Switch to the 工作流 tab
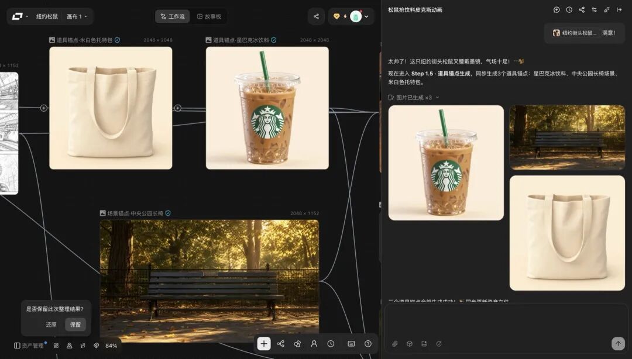Image resolution: width=632 pixels, height=359 pixels. [173, 16]
